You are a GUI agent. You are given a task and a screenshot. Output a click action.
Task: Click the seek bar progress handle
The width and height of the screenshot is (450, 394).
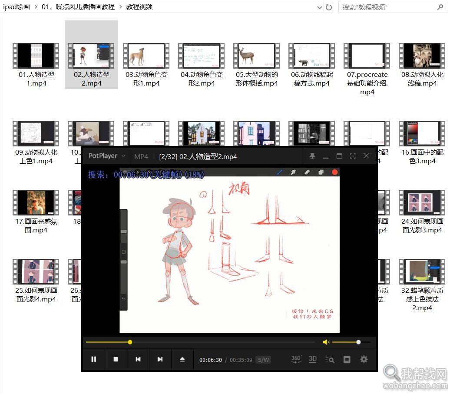click(130, 342)
